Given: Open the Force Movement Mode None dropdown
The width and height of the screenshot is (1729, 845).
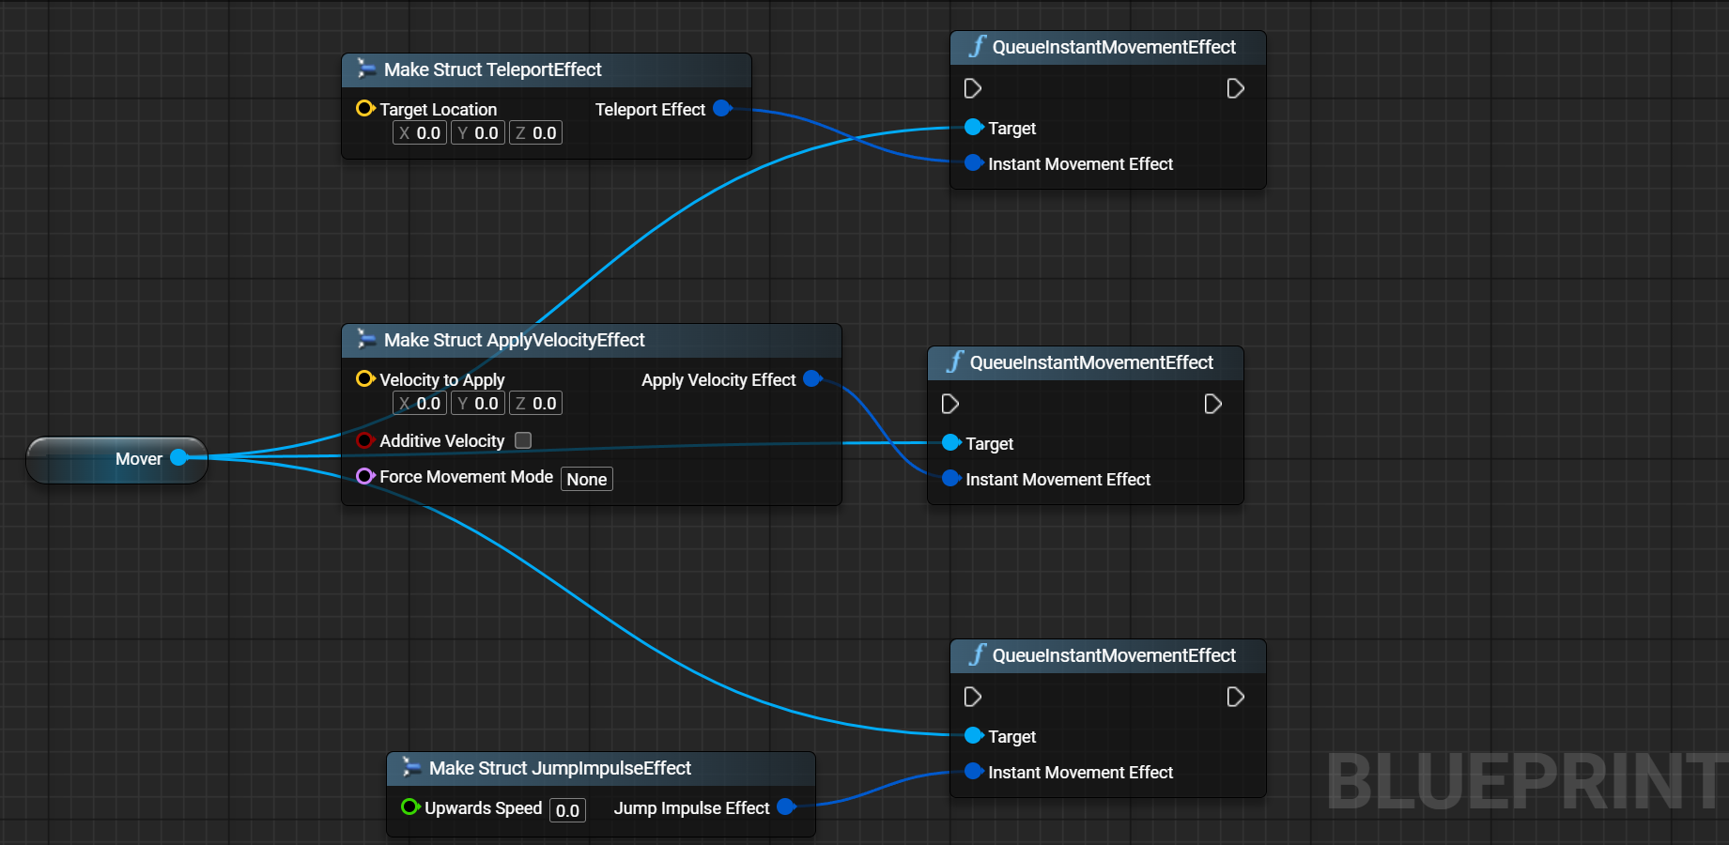Looking at the screenshot, I should pyautogui.click(x=587, y=479).
